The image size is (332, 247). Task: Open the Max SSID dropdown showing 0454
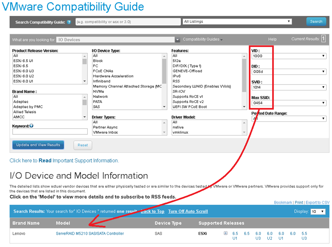click(288, 103)
